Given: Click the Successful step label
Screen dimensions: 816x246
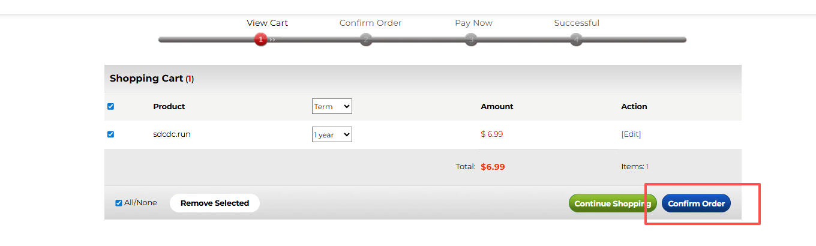Looking at the screenshot, I should (576, 23).
